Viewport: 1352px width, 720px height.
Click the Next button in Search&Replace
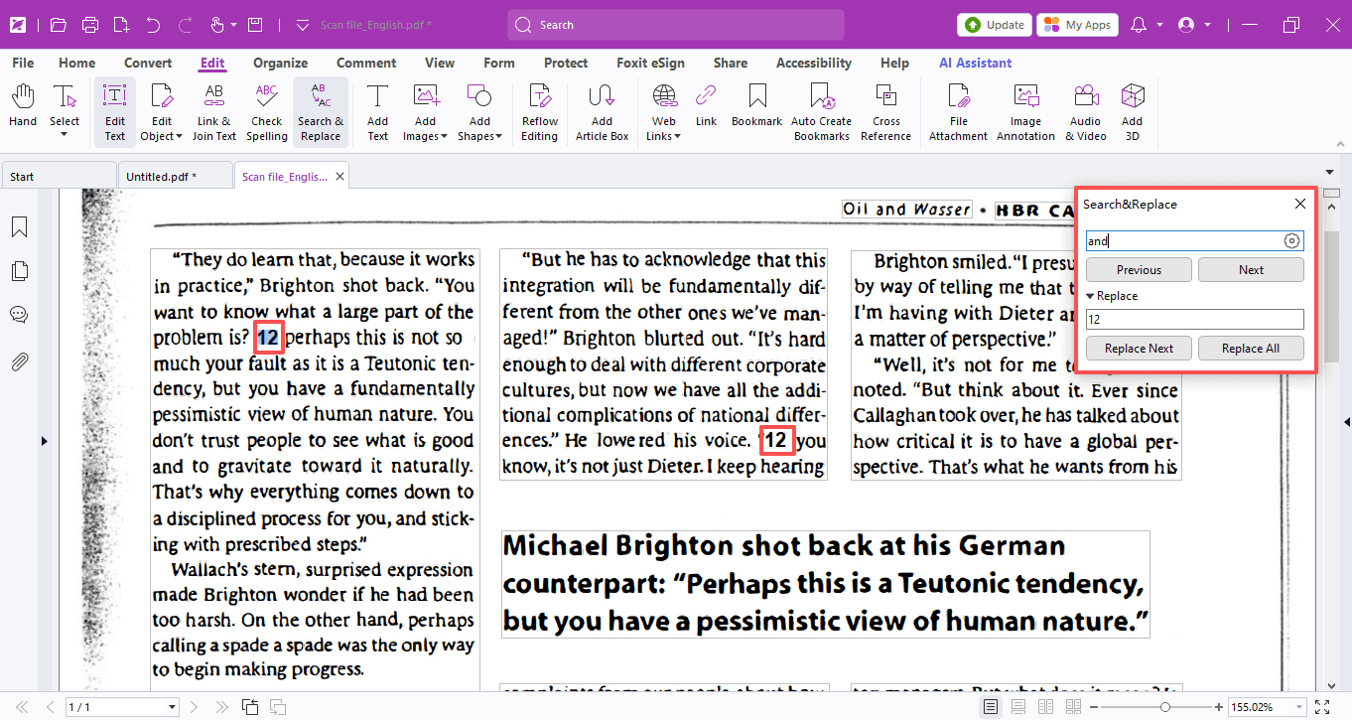(1251, 269)
